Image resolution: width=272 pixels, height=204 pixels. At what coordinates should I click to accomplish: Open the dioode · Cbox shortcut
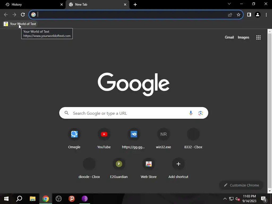pyautogui.click(x=89, y=168)
